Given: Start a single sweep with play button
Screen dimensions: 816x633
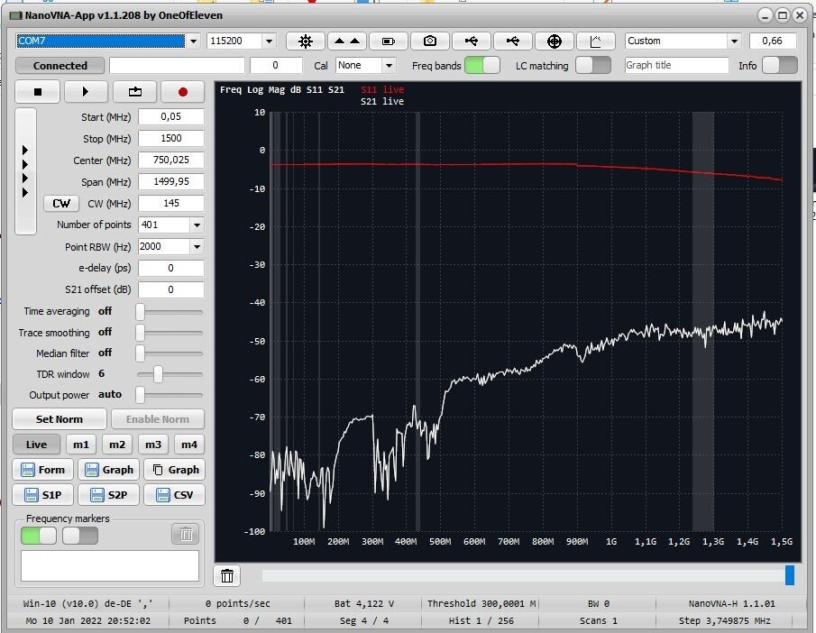Looking at the screenshot, I should pos(86,92).
